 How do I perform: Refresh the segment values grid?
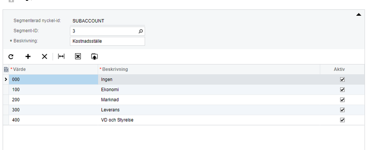click(x=11, y=57)
